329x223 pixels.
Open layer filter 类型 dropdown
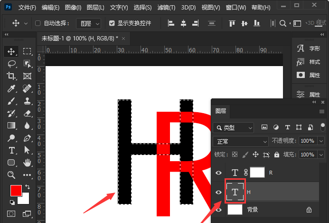pos(233,127)
